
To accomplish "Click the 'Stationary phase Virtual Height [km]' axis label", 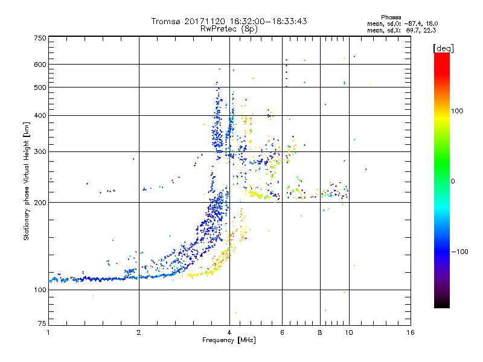I will point(27,181).
